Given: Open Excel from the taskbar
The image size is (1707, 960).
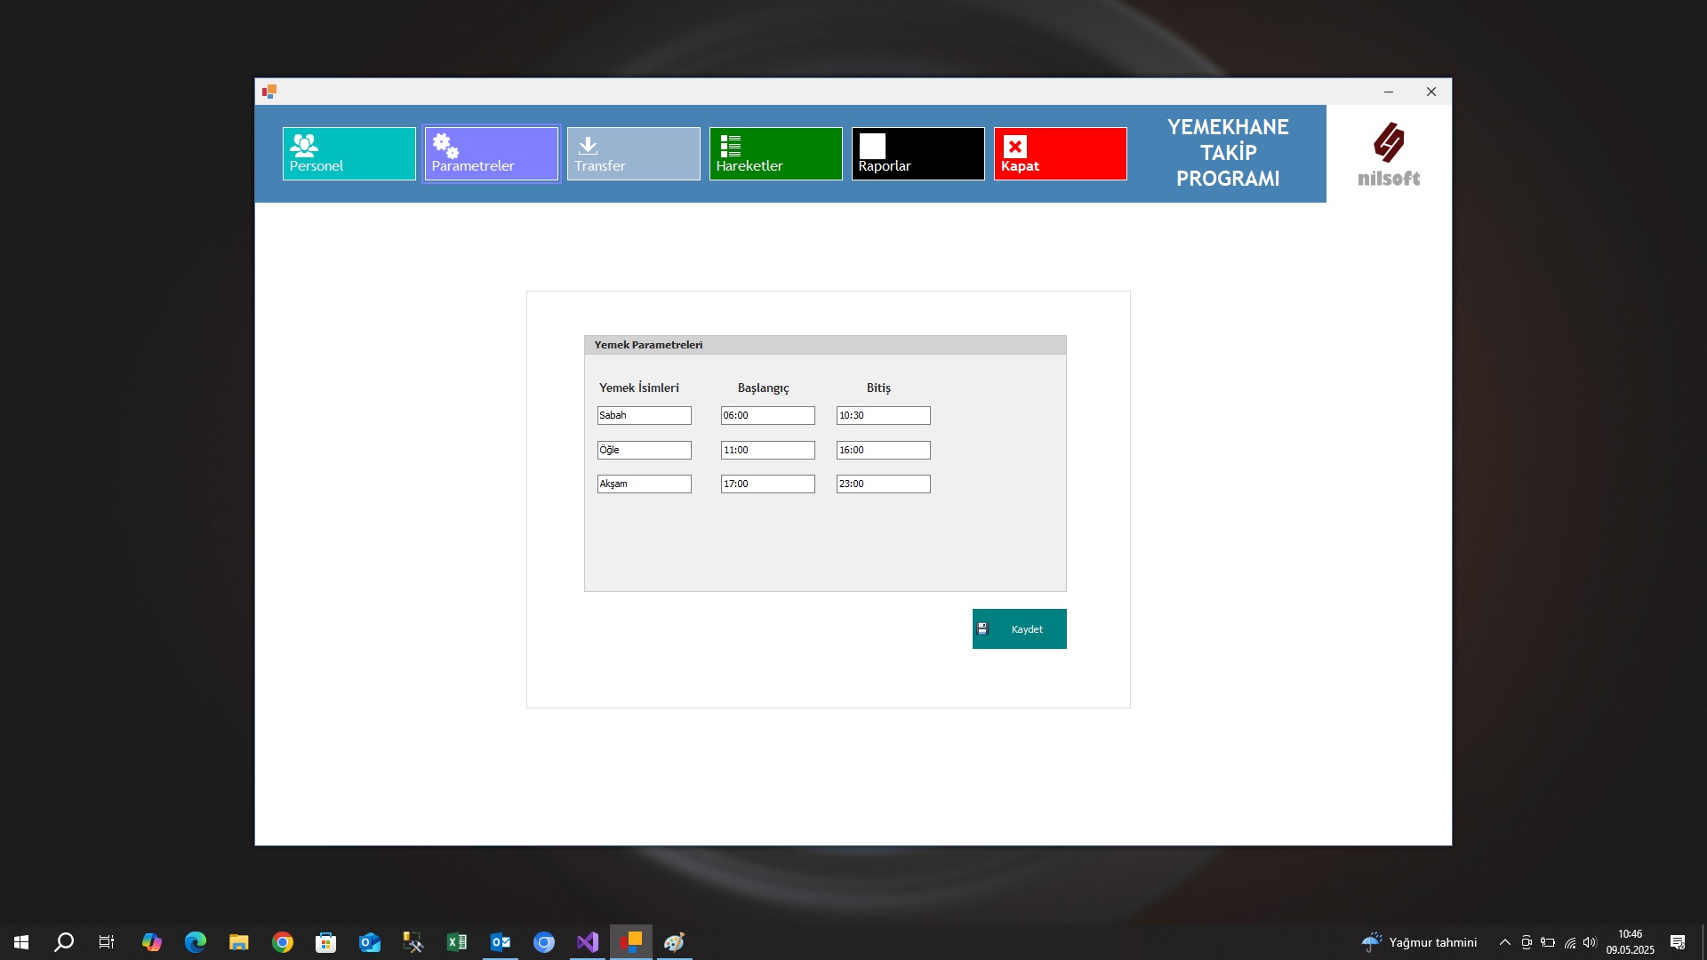Looking at the screenshot, I should 457,942.
